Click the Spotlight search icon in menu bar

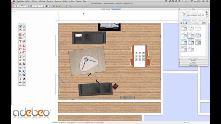tap(207, 1)
